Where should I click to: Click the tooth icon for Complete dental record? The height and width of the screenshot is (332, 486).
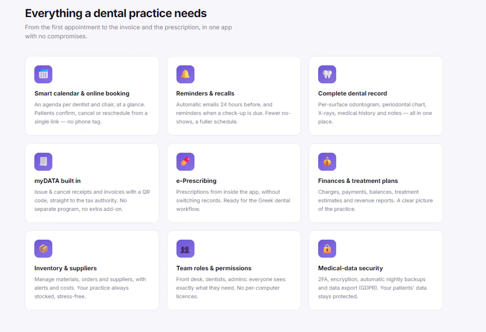coord(327,74)
